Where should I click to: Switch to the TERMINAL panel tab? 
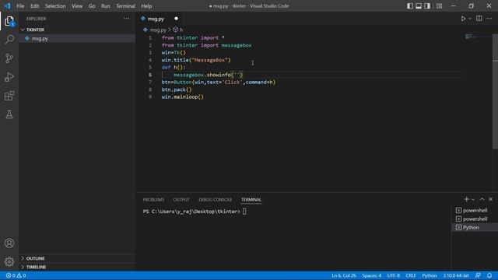tap(251, 200)
